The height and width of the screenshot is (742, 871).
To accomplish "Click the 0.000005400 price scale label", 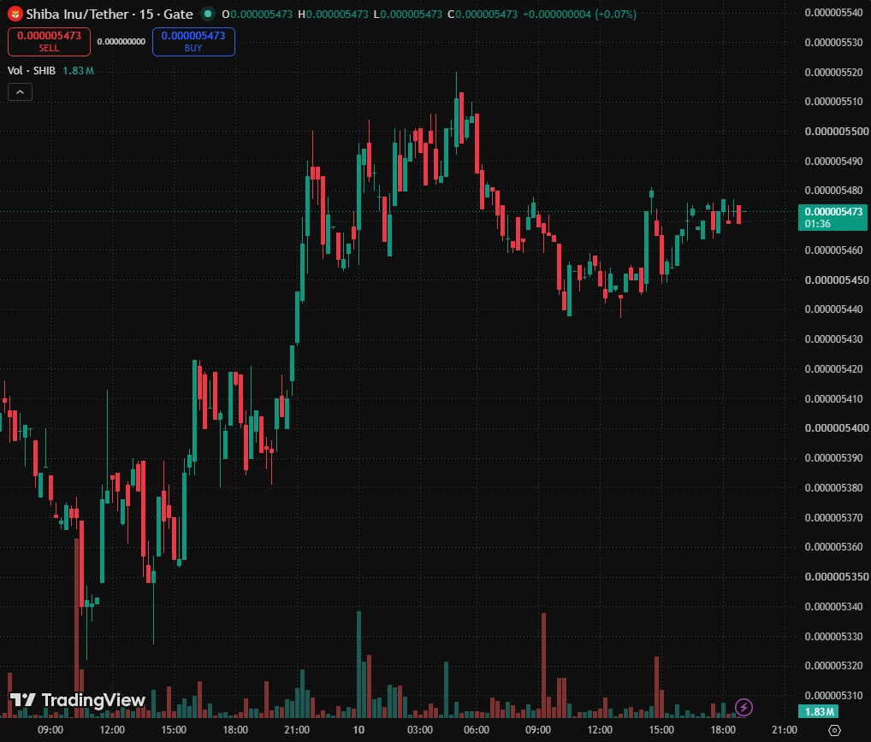I will click(x=836, y=428).
